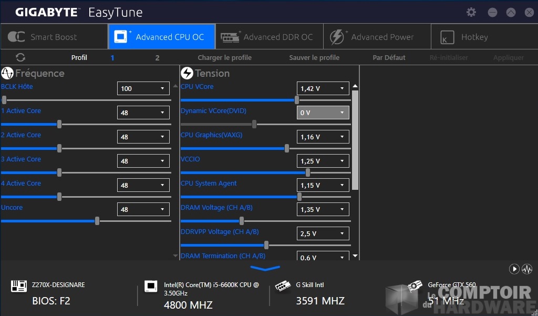Image resolution: width=538 pixels, height=316 pixels.
Task: Click the VCCIO voltage slider handle
Action: click(x=308, y=172)
